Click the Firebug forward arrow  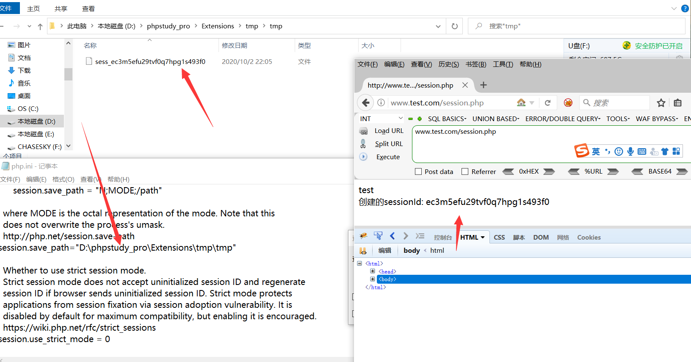pyautogui.click(x=406, y=236)
